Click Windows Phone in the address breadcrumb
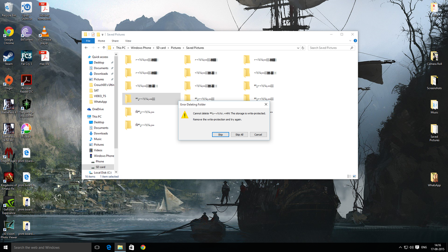Viewport: 448px width, 252px height. tap(141, 48)
